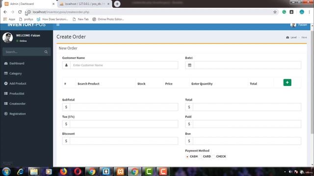
Task: Toggle the sidebar hamburger menu icon
Action: (x=58, y=25)
